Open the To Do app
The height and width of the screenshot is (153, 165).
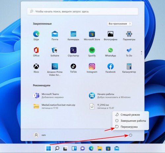[x=129, y=52]
